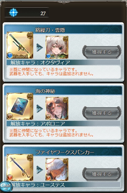This screenshot has width=127, height=193.
Task: Click the 解放キャラ：アポロニア label
Action: pos(38,124)
